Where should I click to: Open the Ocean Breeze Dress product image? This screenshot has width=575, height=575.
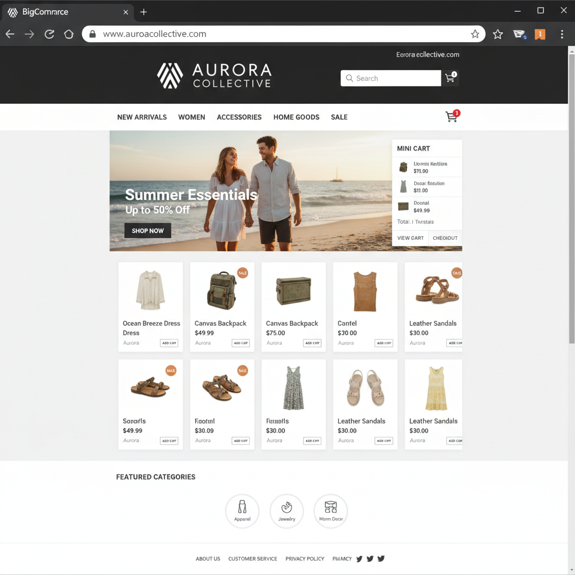click(150, 290)
